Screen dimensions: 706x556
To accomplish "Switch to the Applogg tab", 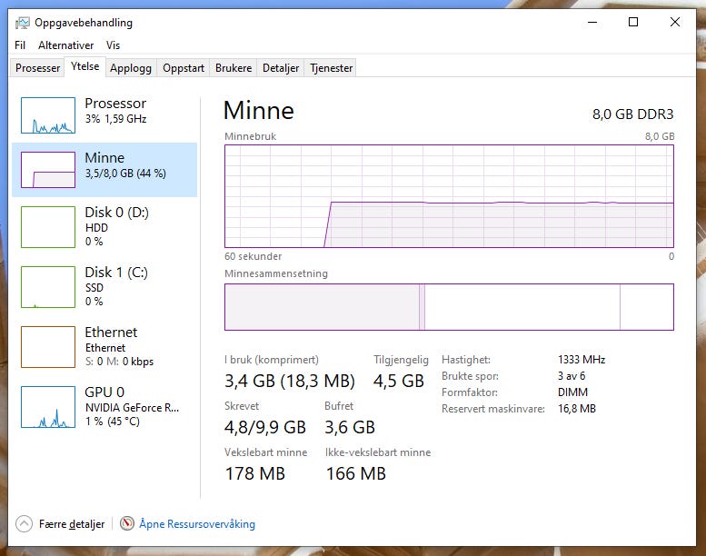I will [131, 68].
